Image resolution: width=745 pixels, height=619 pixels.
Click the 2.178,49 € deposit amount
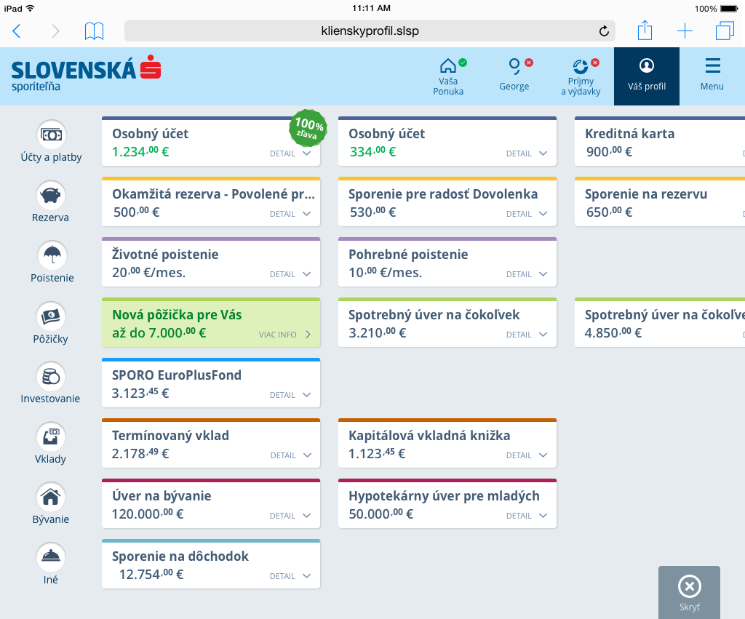(140, 454)
